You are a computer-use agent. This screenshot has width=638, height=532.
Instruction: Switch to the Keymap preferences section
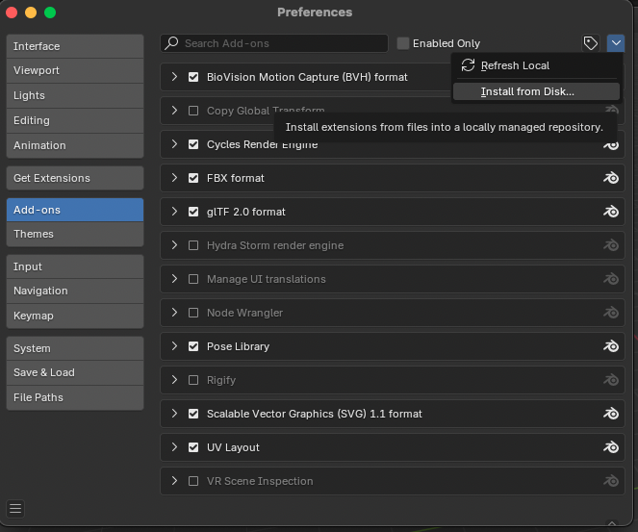(75, 316)
